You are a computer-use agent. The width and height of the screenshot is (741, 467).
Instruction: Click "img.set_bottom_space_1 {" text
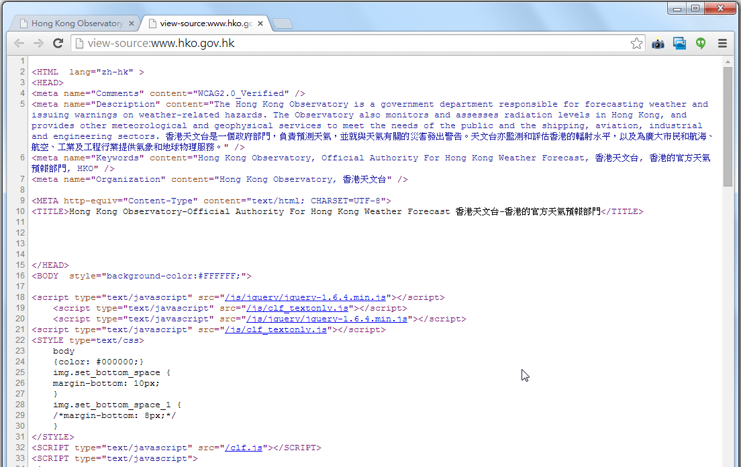117,405
